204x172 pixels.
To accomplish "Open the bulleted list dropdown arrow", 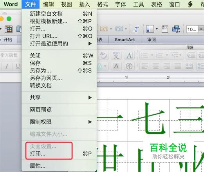I will (x=152, y=55).
